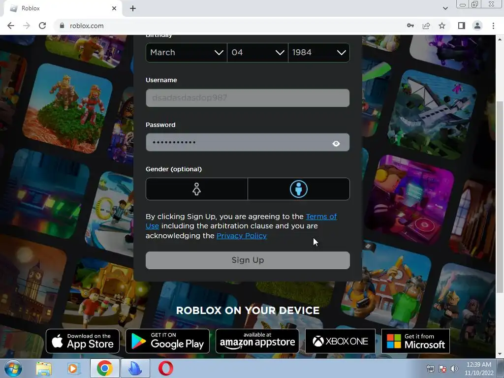Image resolution: width=504 pixels, height=378 pixels.
Task: Click the garden characters game thumbnail
Action: 68,108
